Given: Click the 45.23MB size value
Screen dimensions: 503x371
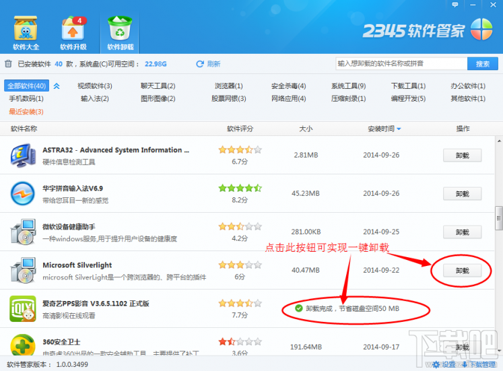Looking at the screenshot, I should (306, 193).
